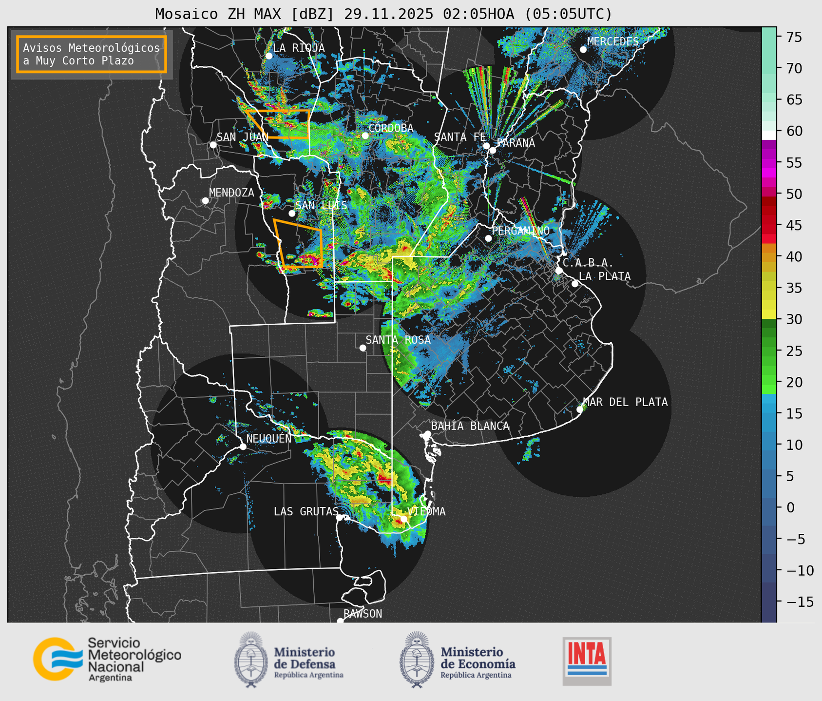The image size is (822, 701).
Task: Click the CORDOBA city label
Action: tap(391, 128)
